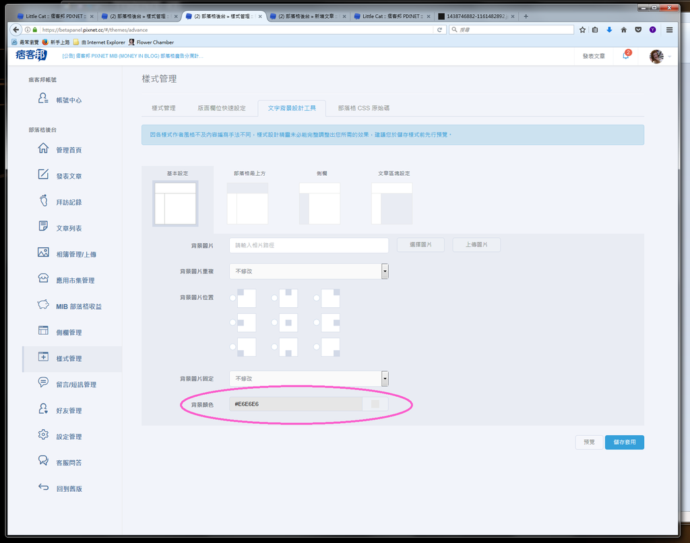
Task: Open the 留言/短訊管理 message management icon
Action: [x=42, y=383]
